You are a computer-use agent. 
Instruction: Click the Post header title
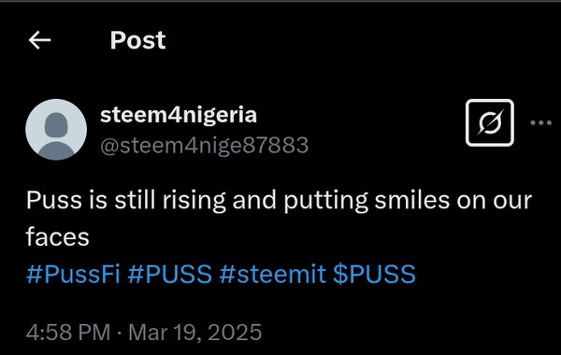137,39
